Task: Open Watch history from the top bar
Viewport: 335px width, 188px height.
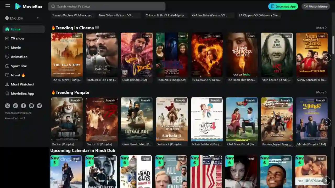Action: coord(316,6)
